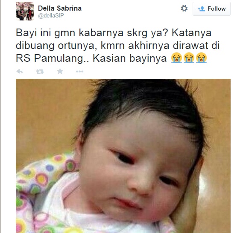Enlarge the attached baby photo
Image resolution: width=246 pixels, height=233 pixels.
pyautogui.click(x=123, y=156)
